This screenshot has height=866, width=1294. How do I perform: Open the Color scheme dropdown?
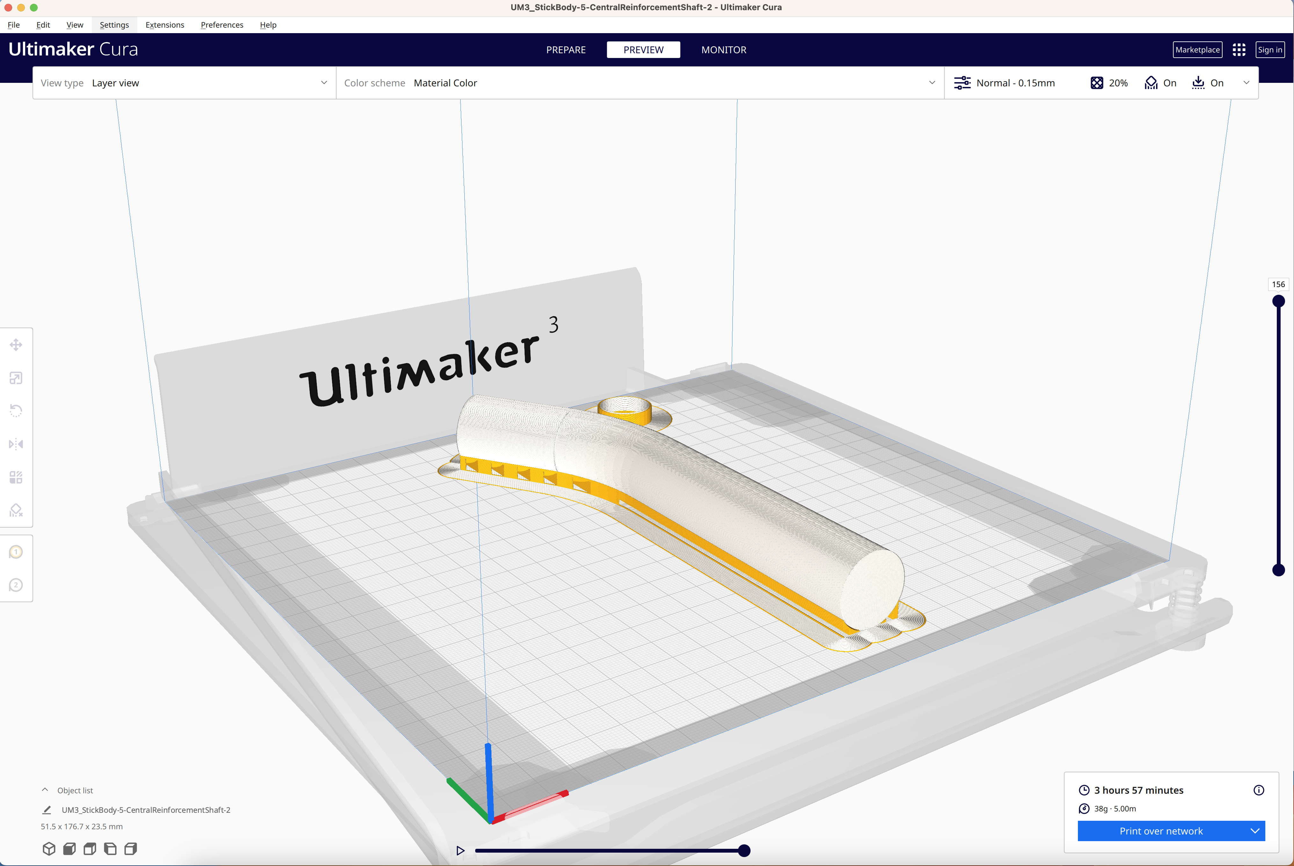[x=640, y=83]
